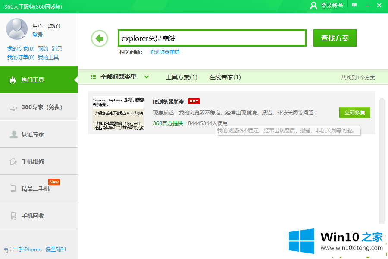The height and width of the screenshot is (259, 388).
Task: Click the 共找到1个方案 result count
Action: tap(358, 78)
